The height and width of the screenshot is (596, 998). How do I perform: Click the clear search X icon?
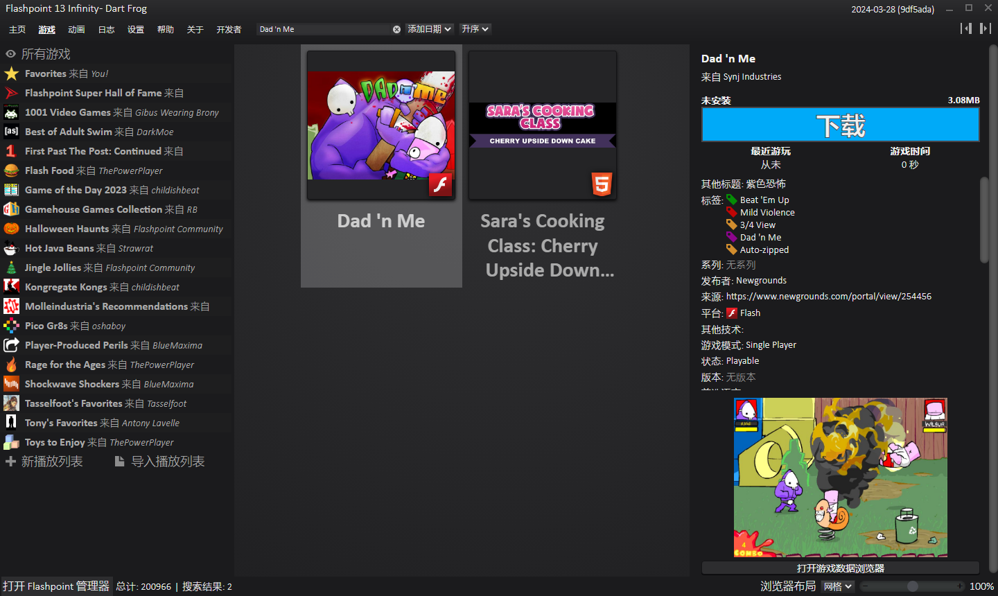[396, 29]
